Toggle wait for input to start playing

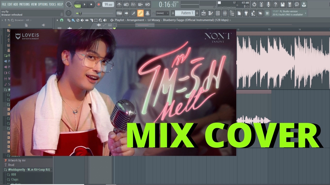click(x=126, y=4)
